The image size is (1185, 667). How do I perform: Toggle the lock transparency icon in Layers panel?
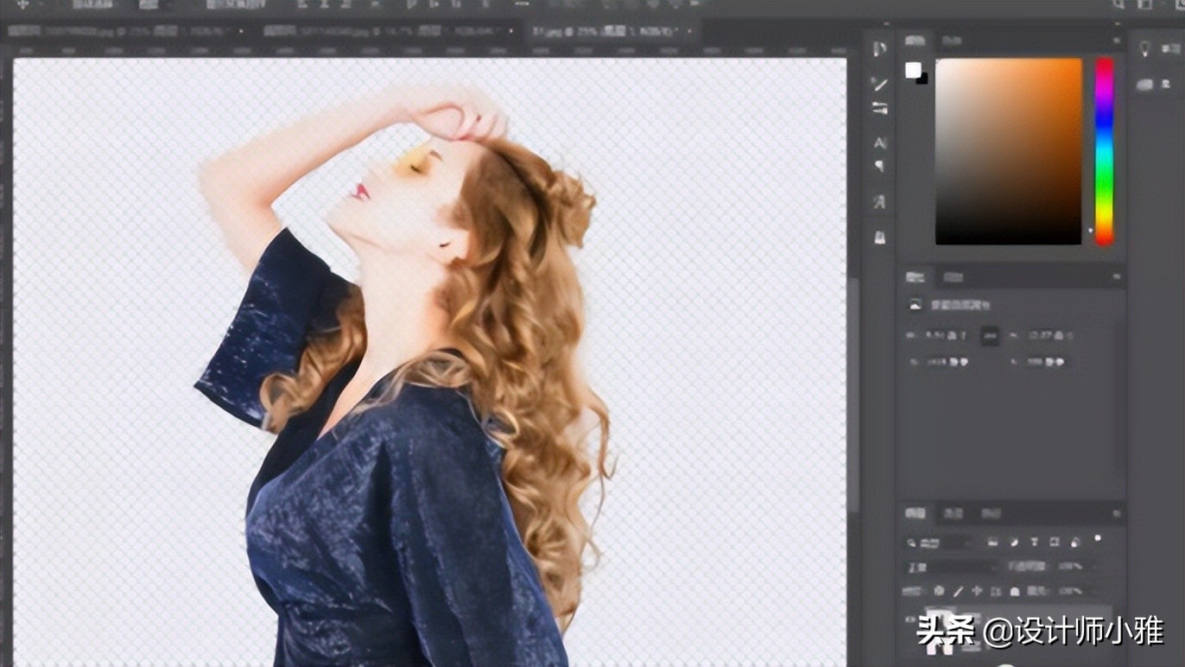tap(938, 591)
